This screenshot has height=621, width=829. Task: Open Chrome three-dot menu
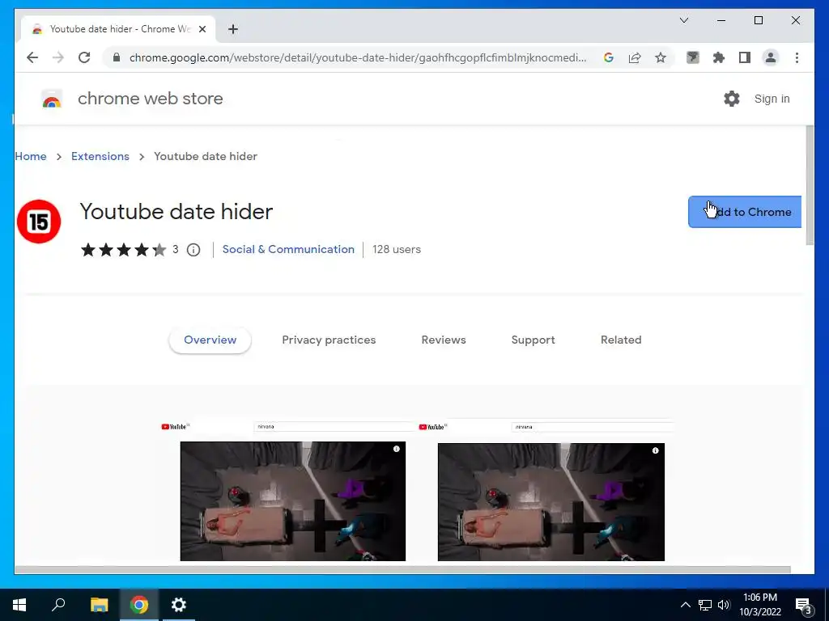click(797, 57)
